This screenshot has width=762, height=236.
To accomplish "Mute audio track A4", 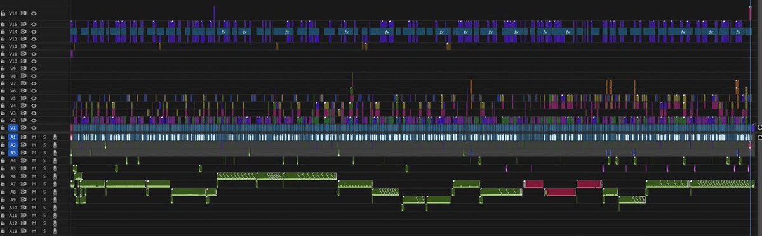I will coord(34,160).
